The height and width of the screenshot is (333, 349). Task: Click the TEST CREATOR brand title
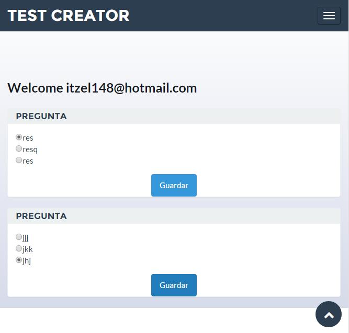point(69,16)
